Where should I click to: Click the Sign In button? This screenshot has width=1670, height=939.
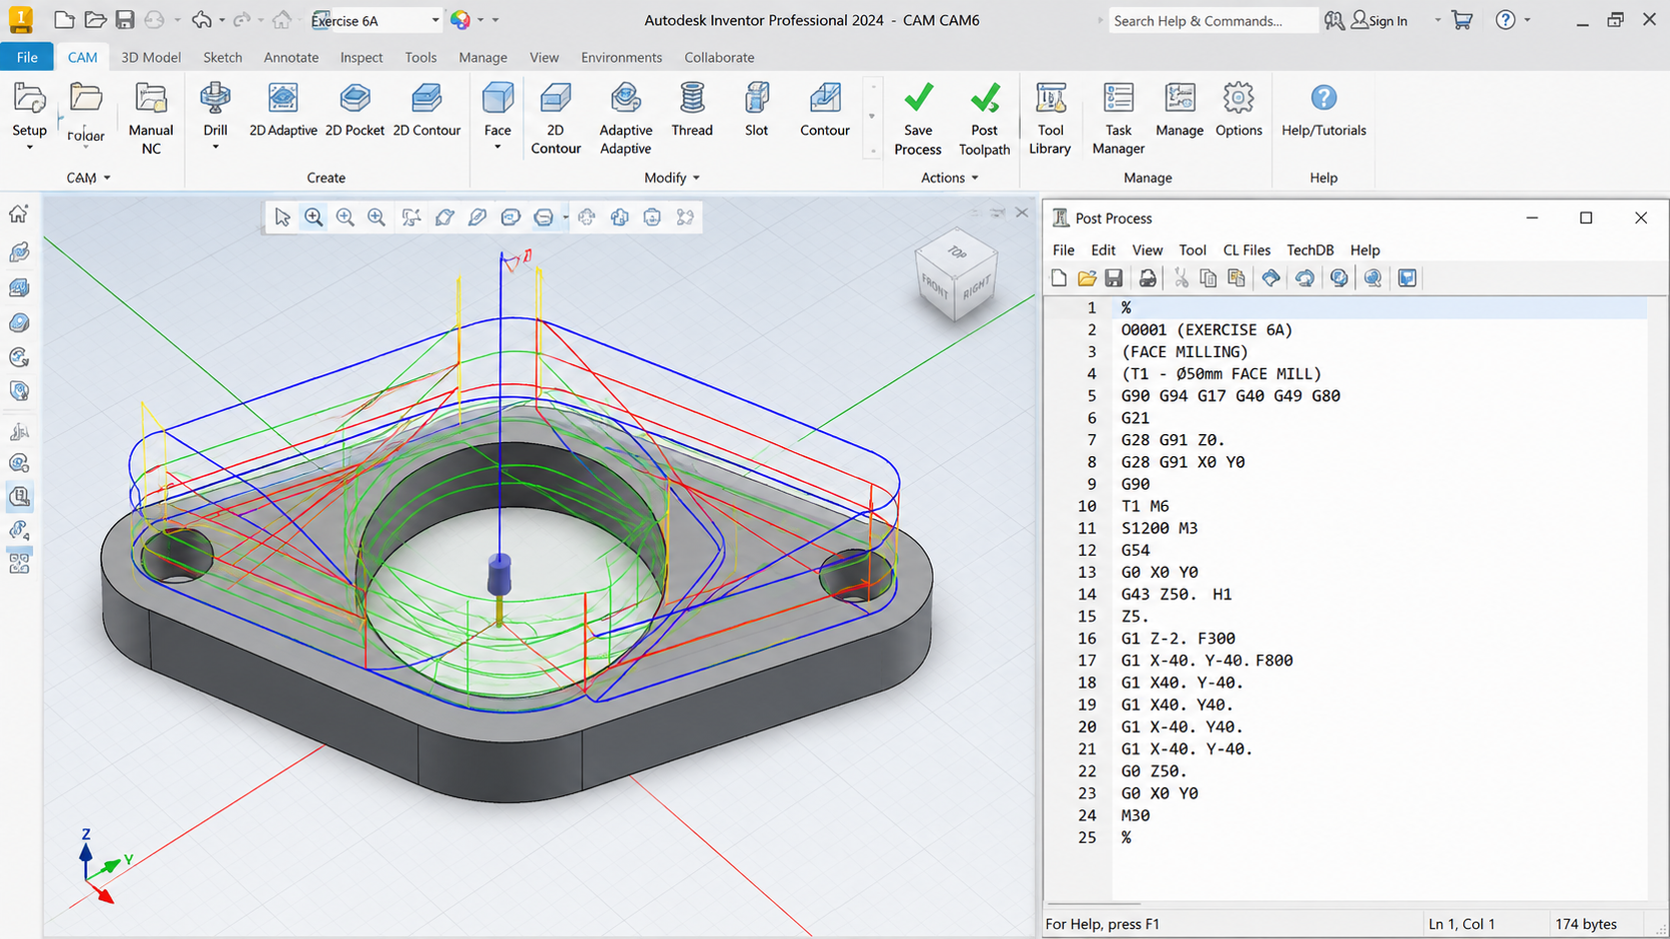pyautogui.click(x=1379, y=20)
